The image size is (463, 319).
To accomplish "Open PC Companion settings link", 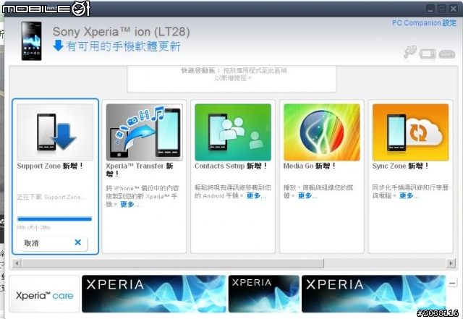I will point(424,23).
